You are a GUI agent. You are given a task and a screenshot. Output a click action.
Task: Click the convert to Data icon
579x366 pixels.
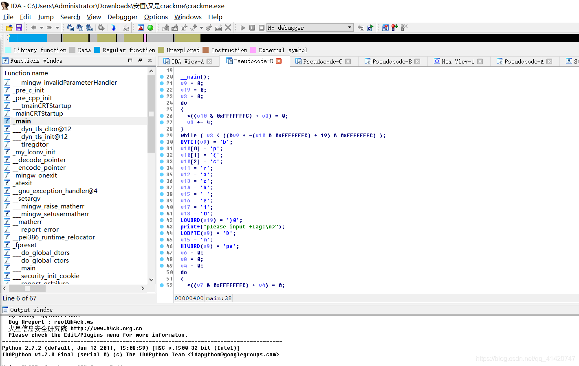point(175,28)
